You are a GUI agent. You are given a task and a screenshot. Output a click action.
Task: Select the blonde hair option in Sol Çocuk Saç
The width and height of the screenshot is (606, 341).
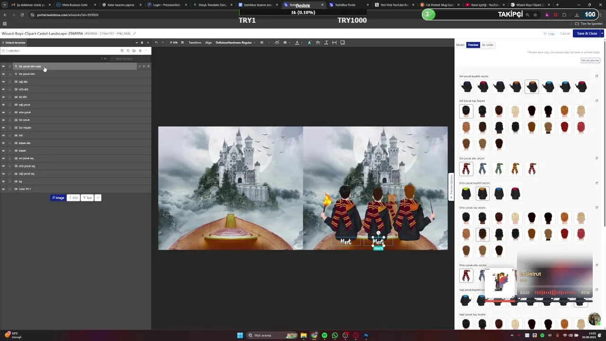point(515,111)
